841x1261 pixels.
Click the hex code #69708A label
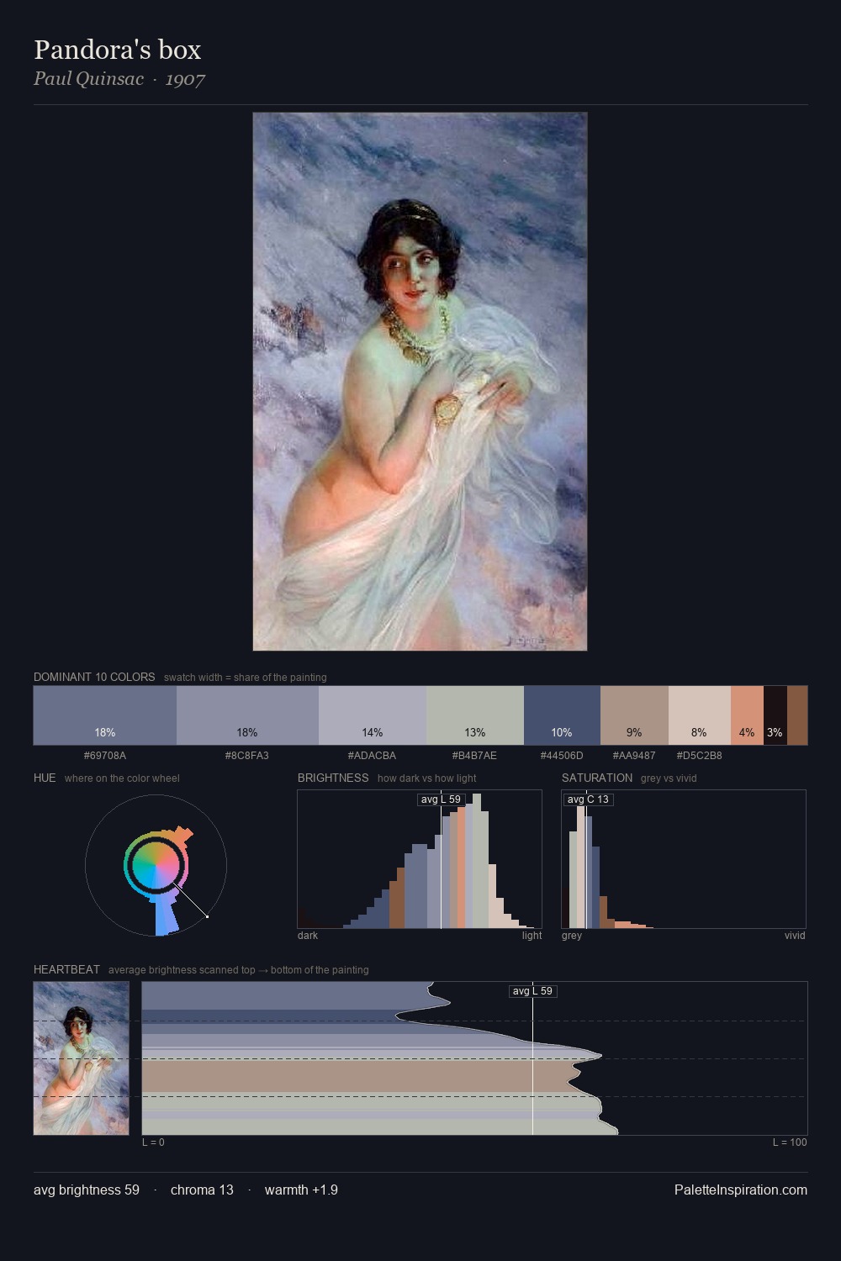coord(105,756)
